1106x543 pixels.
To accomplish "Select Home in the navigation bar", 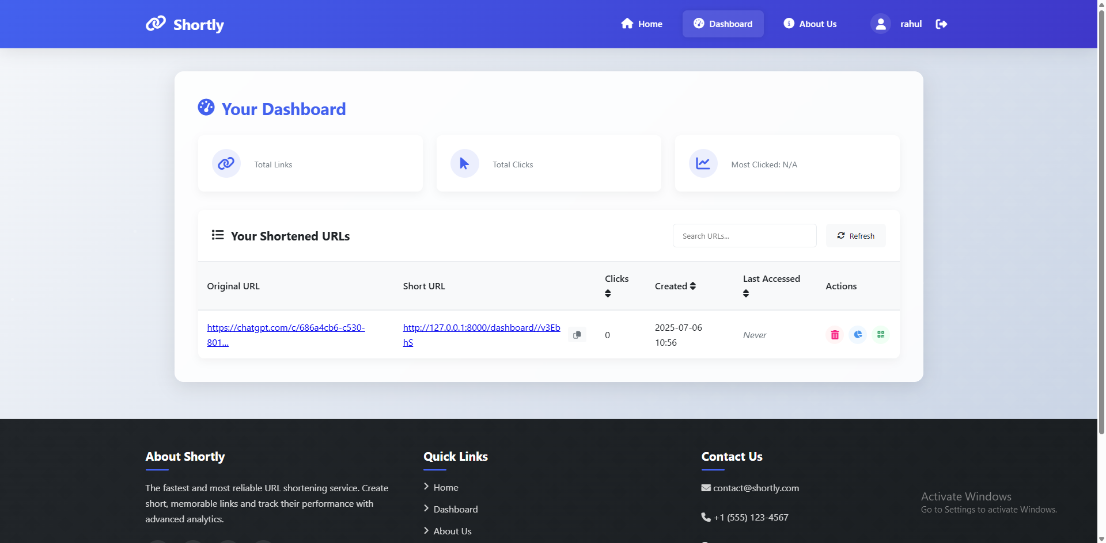I will [x=641, y=24].
